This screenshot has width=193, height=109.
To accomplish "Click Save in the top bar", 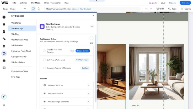I will coord(163,3).
